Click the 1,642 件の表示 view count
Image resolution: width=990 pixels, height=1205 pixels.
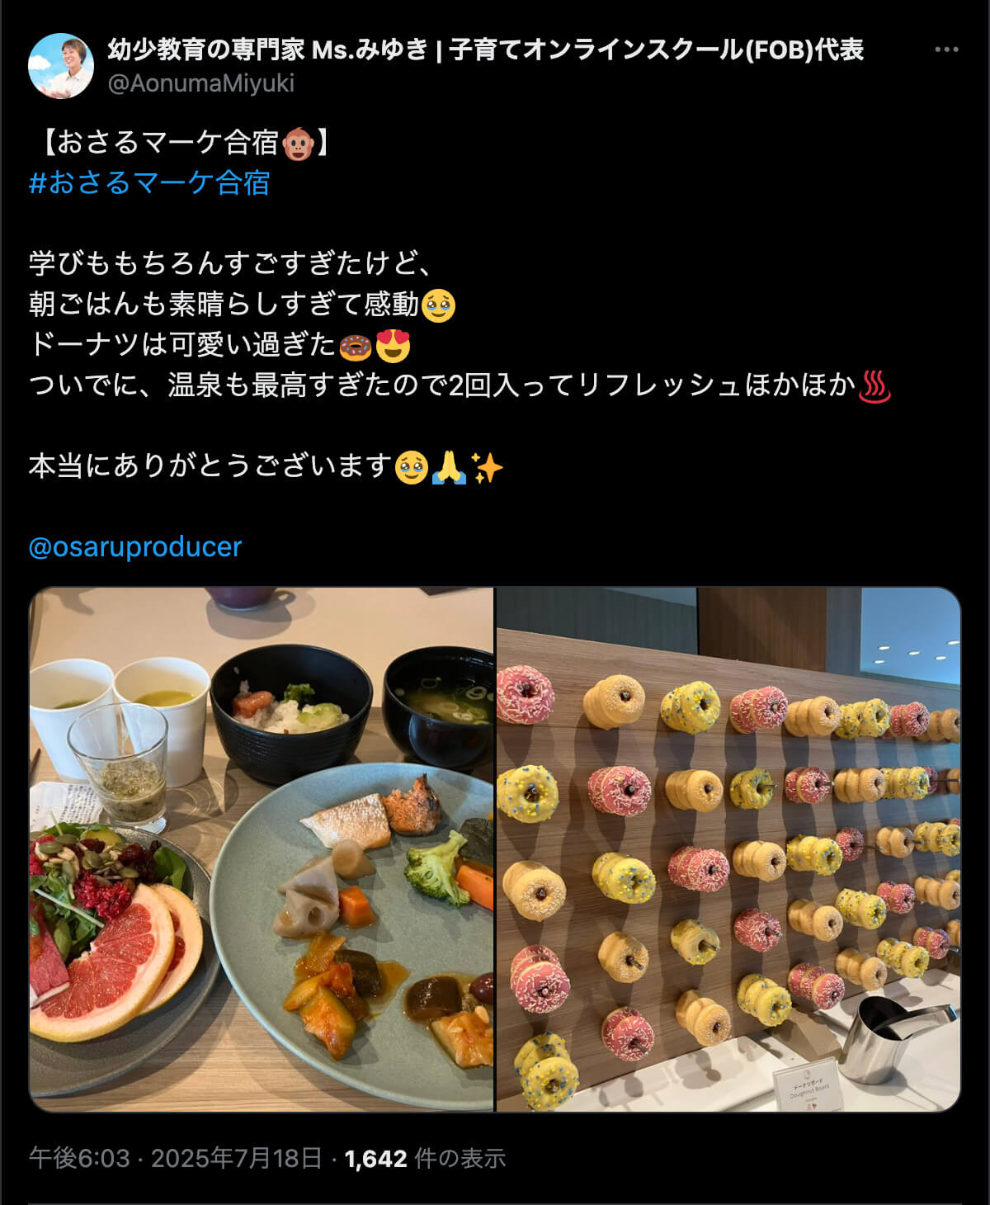(425, 1158)
